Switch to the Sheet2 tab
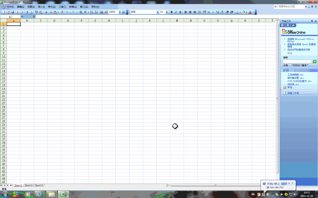 [x=28, y=185]
